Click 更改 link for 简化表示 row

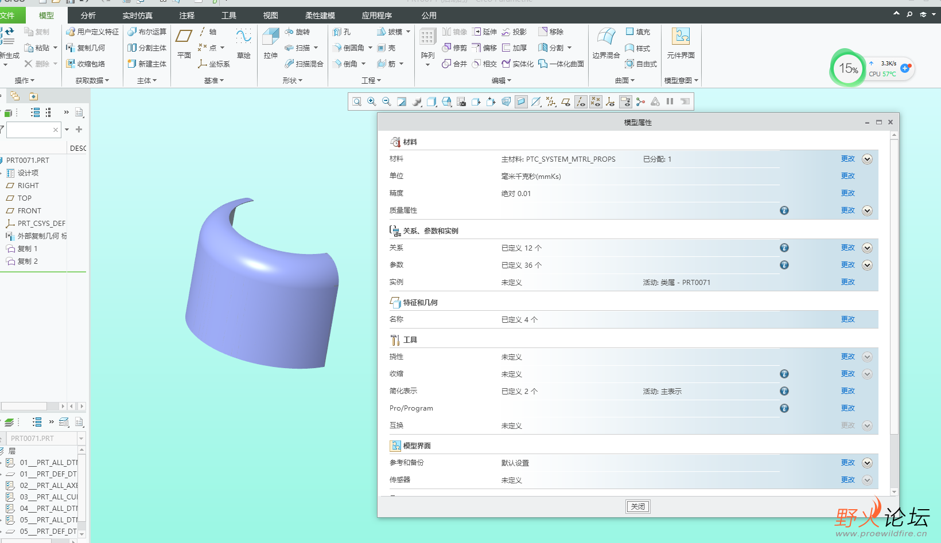pyautogui.click(x=847, y=391)
